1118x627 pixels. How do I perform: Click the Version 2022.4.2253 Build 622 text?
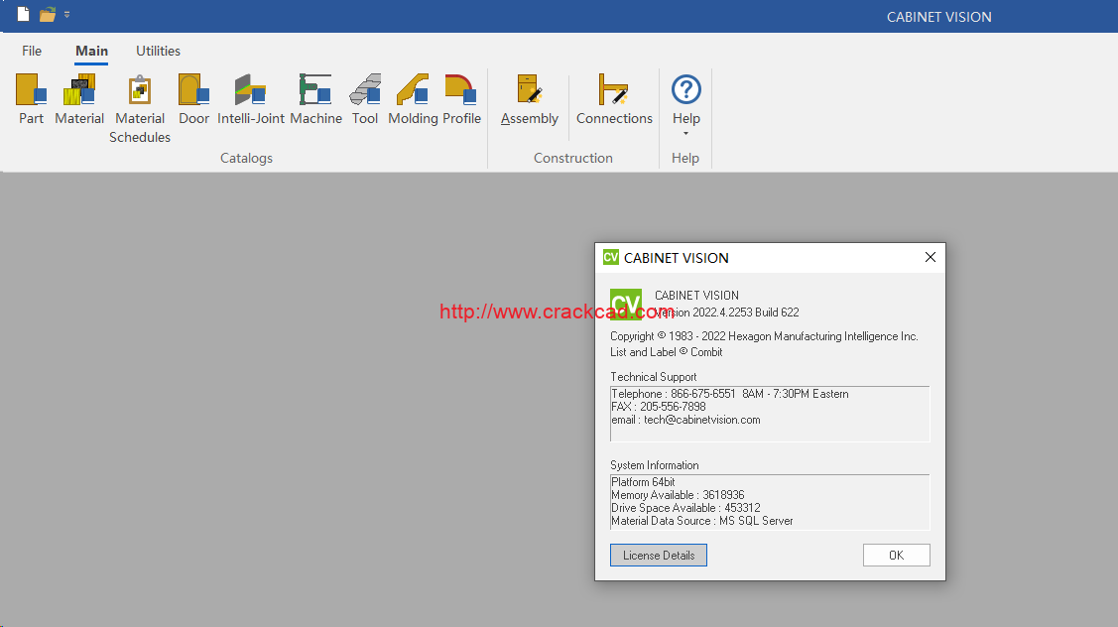point(726,313)
